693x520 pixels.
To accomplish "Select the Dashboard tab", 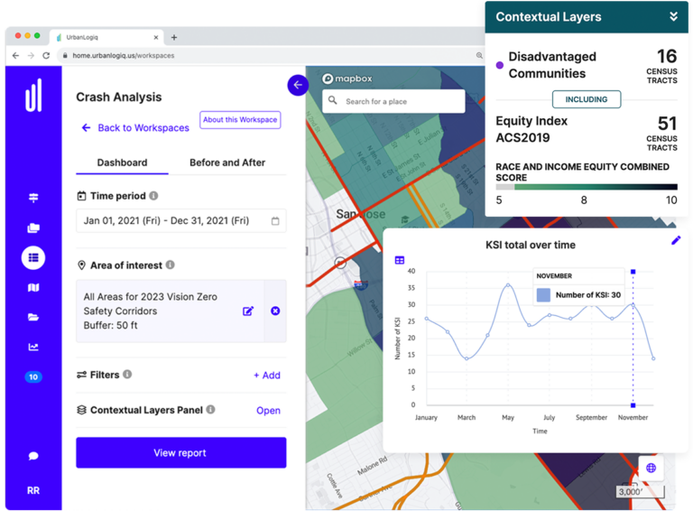I will tap(122, 162).
